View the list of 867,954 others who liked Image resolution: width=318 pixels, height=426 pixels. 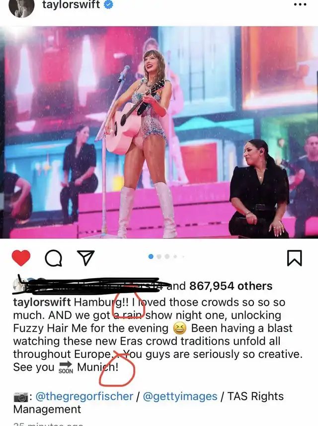click(x=231, y=286)
